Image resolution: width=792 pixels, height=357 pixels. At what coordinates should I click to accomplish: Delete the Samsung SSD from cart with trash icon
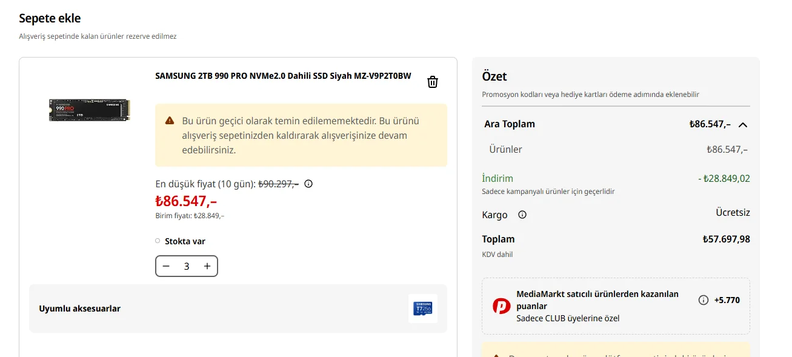tap(433, 82)
